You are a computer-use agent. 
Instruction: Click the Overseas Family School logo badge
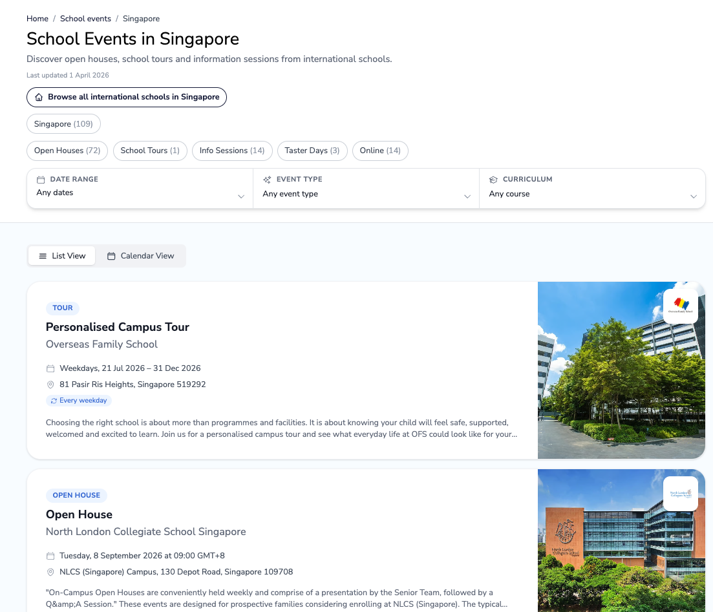tap(680, 306)
